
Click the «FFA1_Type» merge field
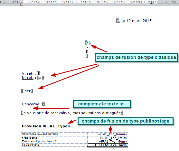point(56,126)
